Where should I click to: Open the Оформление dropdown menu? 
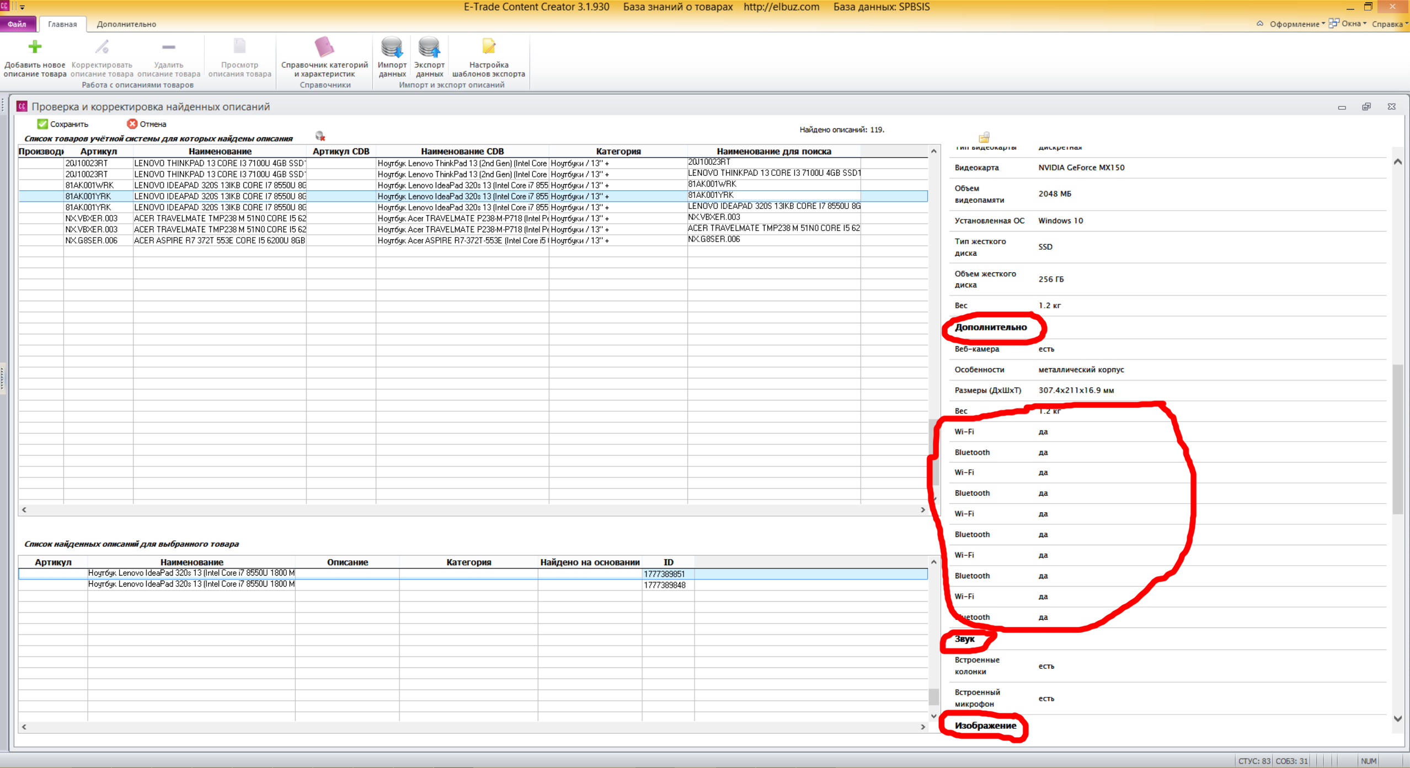[x=1297, y=24]
